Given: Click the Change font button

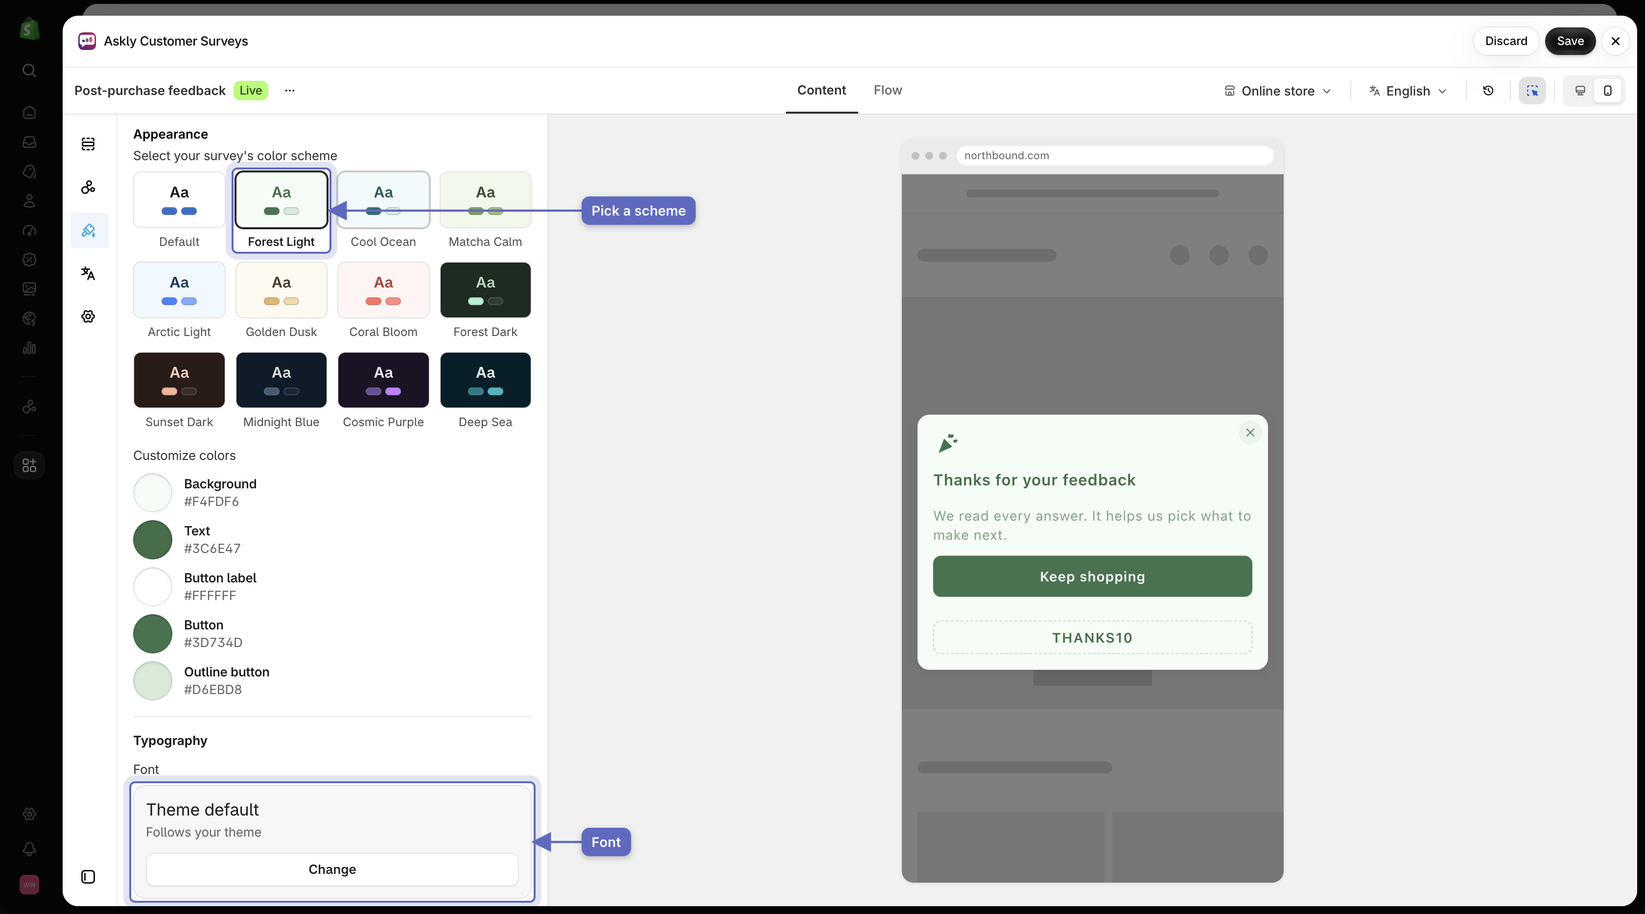Looking at the screenshot, I should (x=332, y=869).
